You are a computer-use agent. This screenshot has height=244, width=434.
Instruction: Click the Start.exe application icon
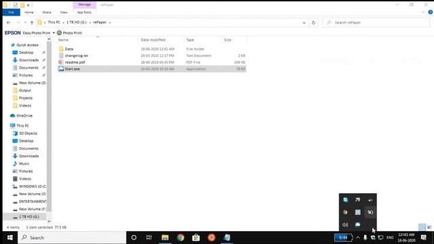61,69
